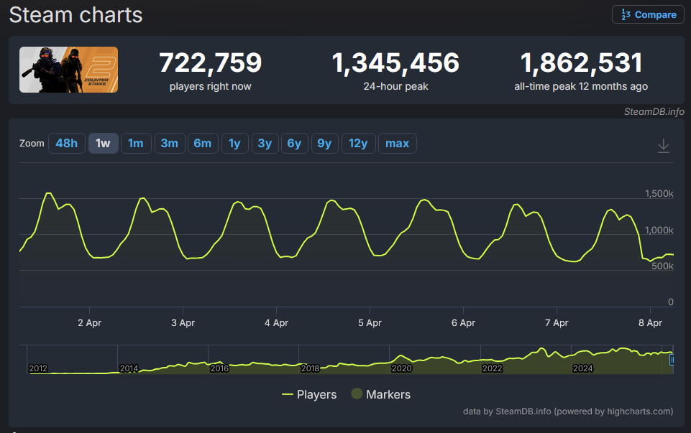Click the 500k y-axis label
The height and width of the screenshot is (433, 691).
point(662,266)
